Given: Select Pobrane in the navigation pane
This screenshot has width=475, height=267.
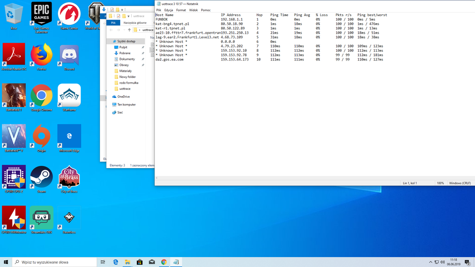Looking at the screenshot, I should tap(125, 53).
